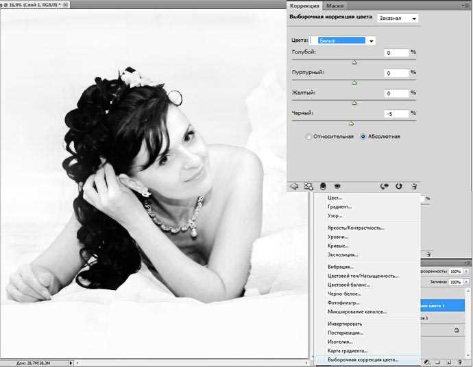Click trash icon in Adjustments panel bottom bar
473x367 pixels.
coord(414,187)
